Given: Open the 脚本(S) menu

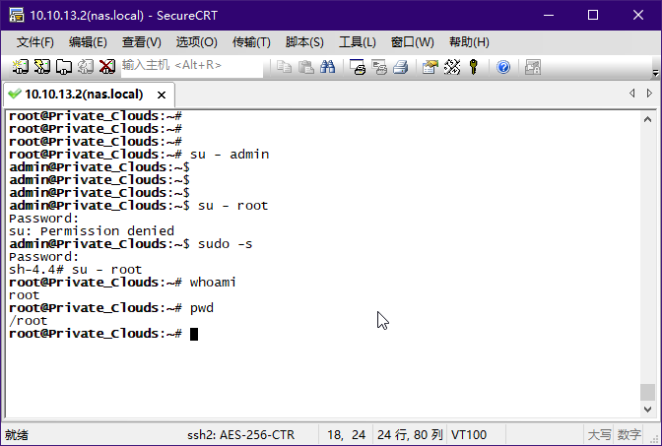Looking at the screenshot, I should (x=304, y=41).
